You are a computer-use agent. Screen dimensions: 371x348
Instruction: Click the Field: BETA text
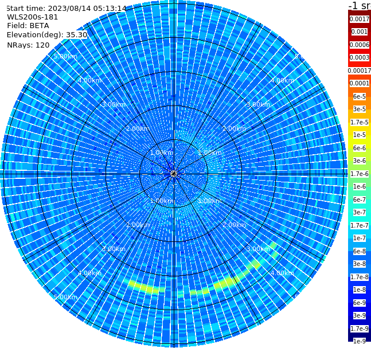28,26
